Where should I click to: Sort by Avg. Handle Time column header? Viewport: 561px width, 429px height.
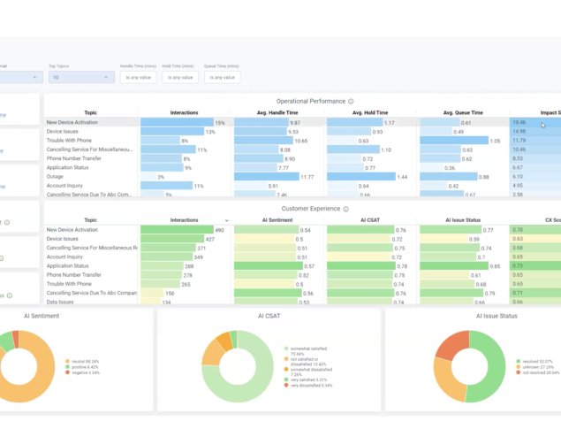click(x=278, y=113)
